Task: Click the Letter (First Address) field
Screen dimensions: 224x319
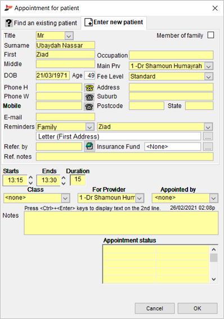Action: click(x=118, y=136)
